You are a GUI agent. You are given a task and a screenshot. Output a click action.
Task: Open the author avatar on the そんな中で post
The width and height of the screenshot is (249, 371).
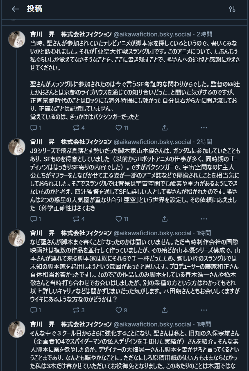pyautogui.click(x=17, y=330)
